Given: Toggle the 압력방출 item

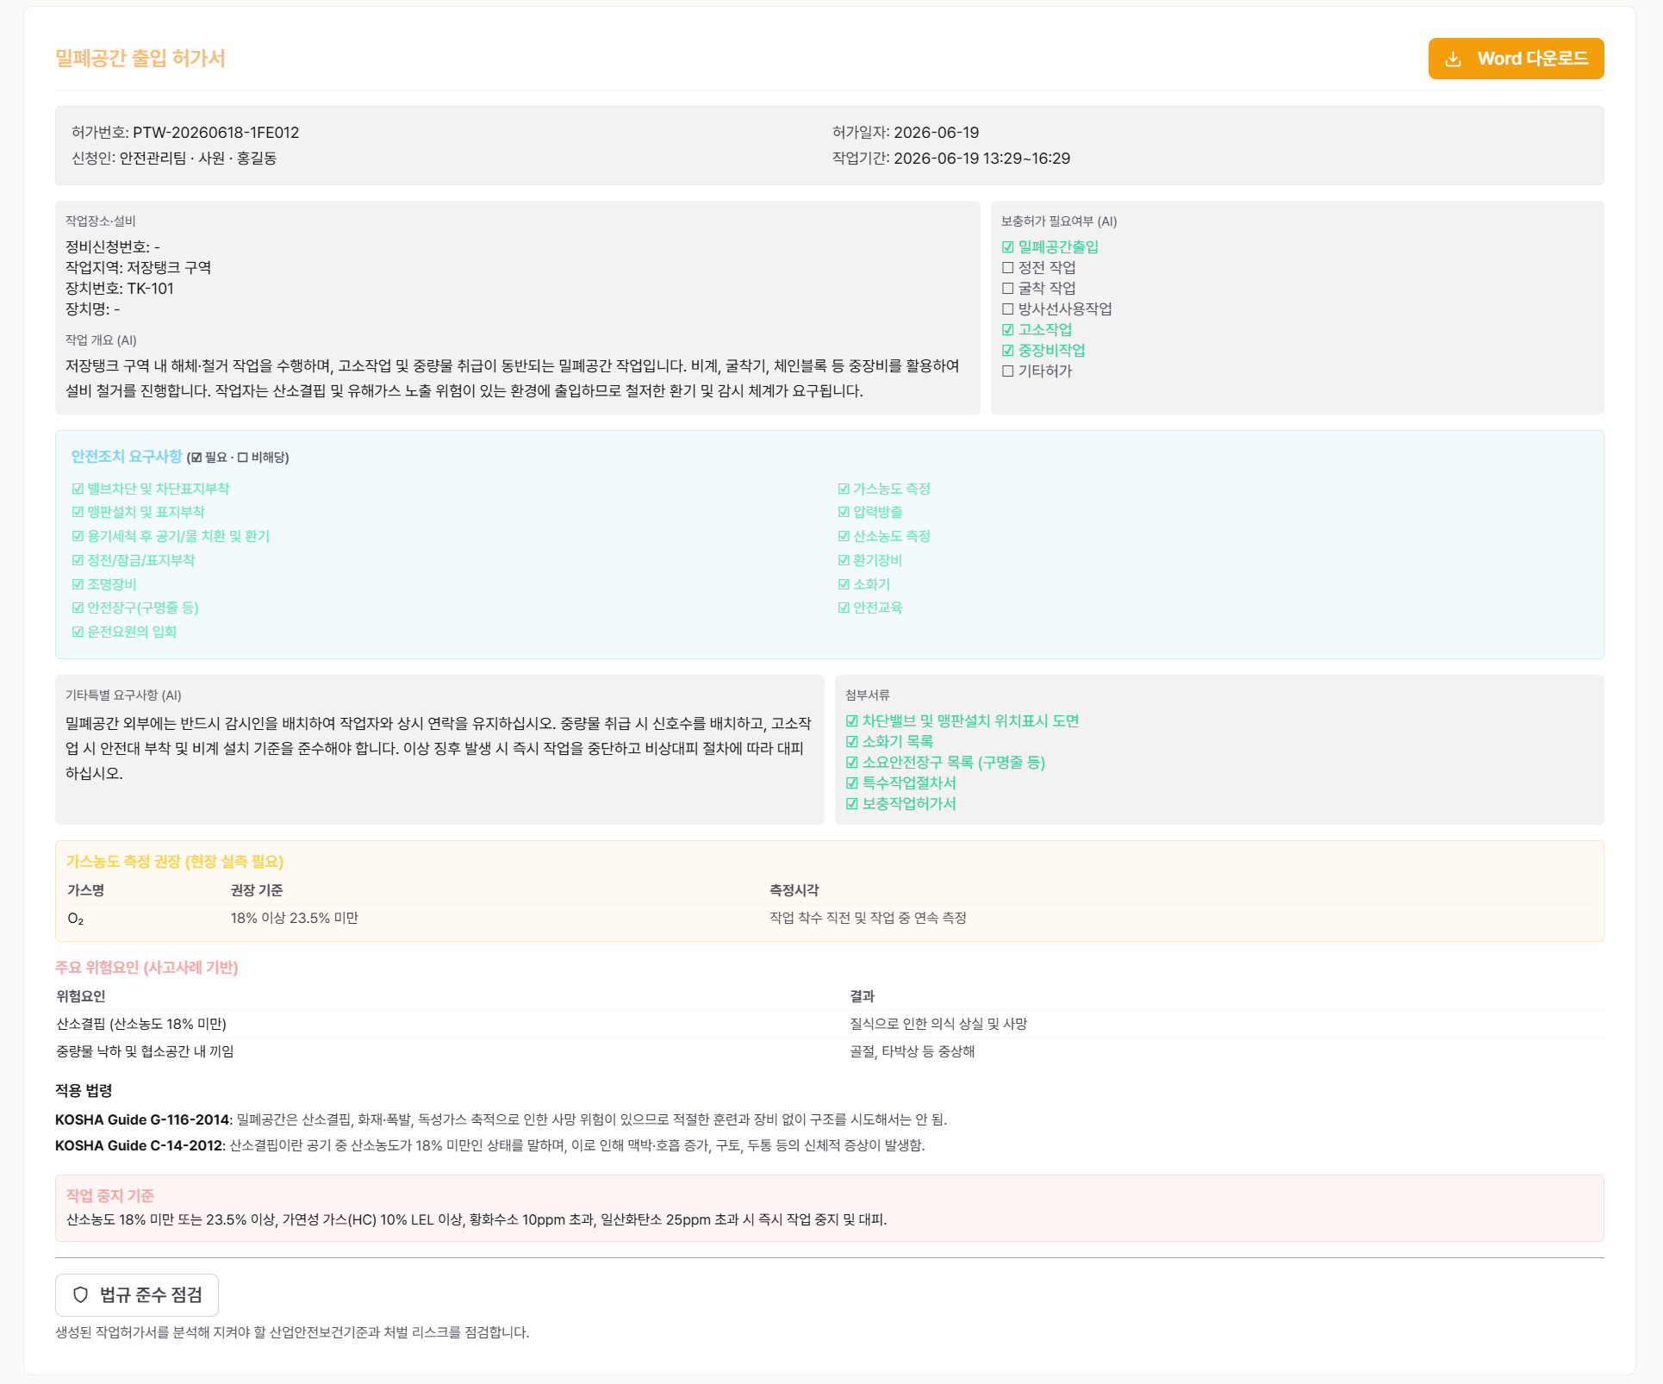Looking at the screenshot, I should [x=870, y=512].
